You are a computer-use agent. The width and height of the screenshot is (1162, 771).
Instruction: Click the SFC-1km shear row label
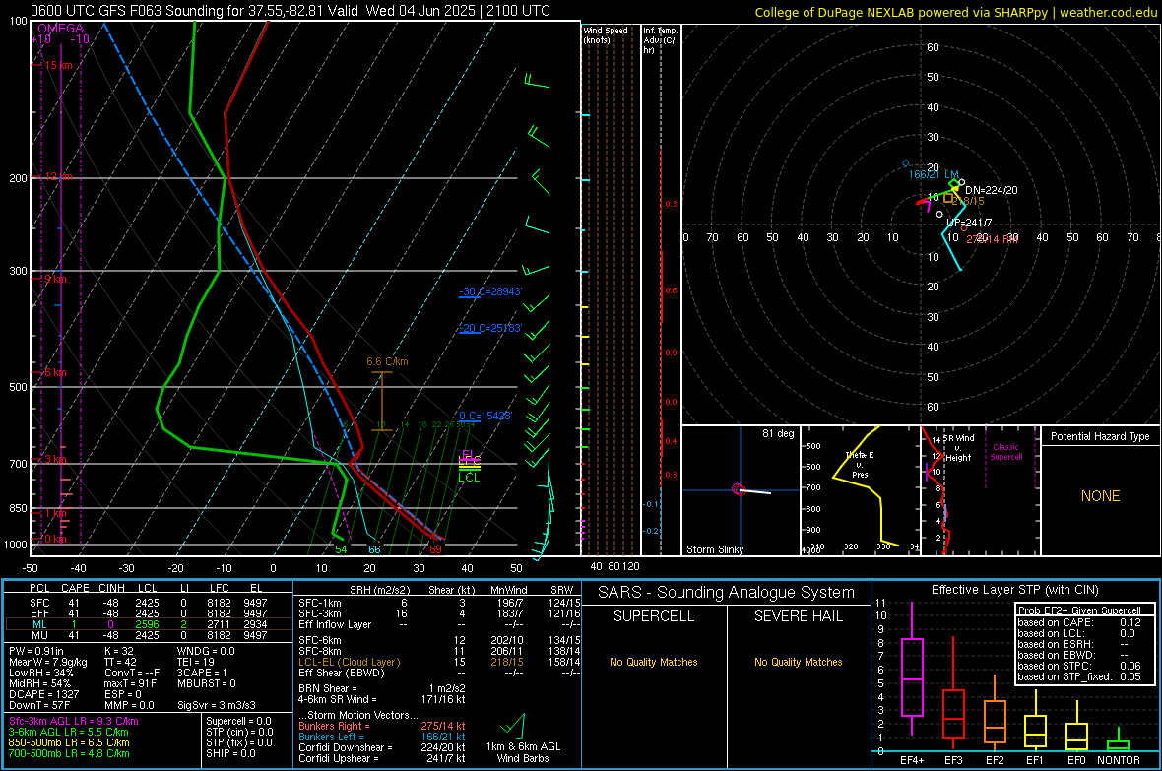point(319,603)
